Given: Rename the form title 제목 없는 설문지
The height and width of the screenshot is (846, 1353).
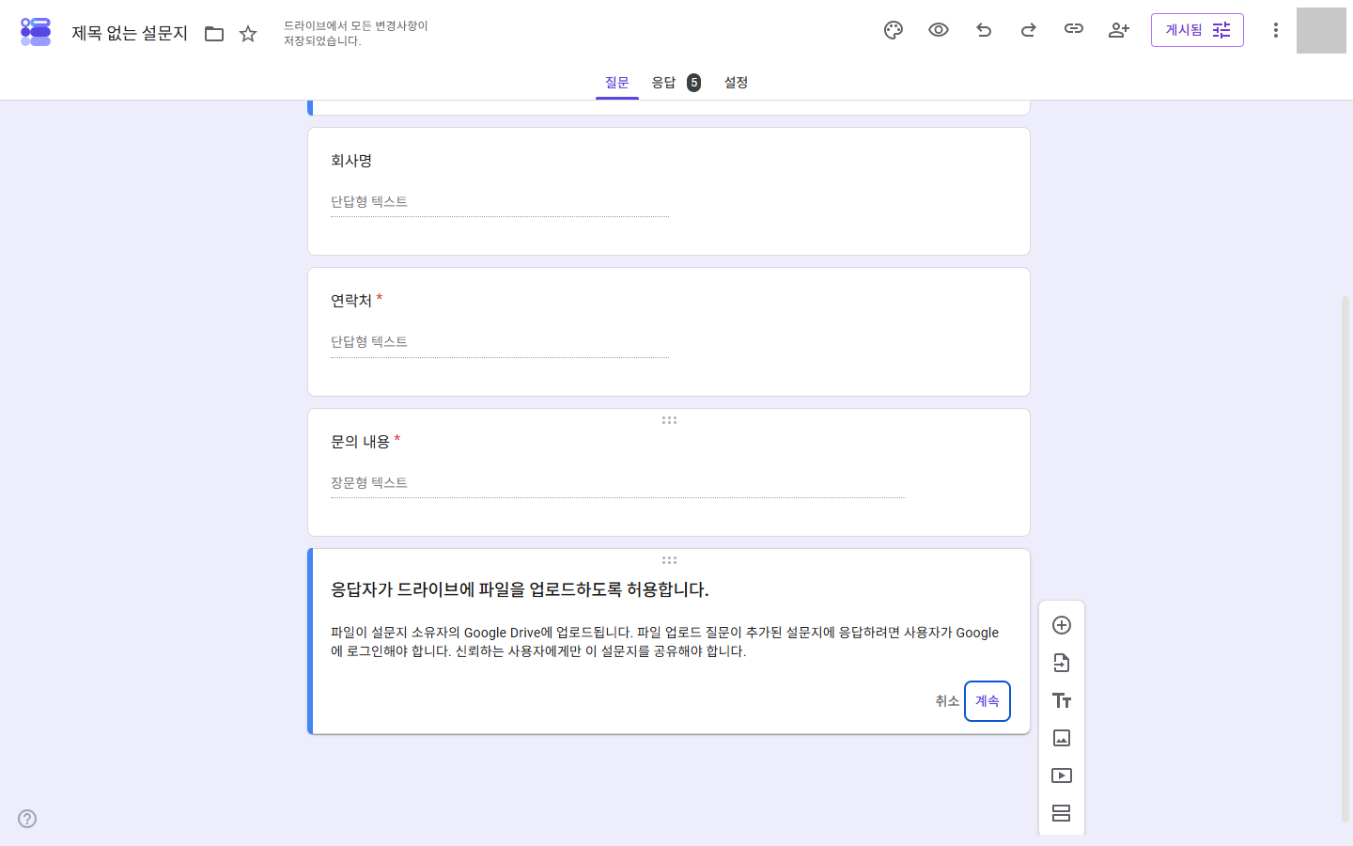Looking at the screenshot, I should point(130,34).
